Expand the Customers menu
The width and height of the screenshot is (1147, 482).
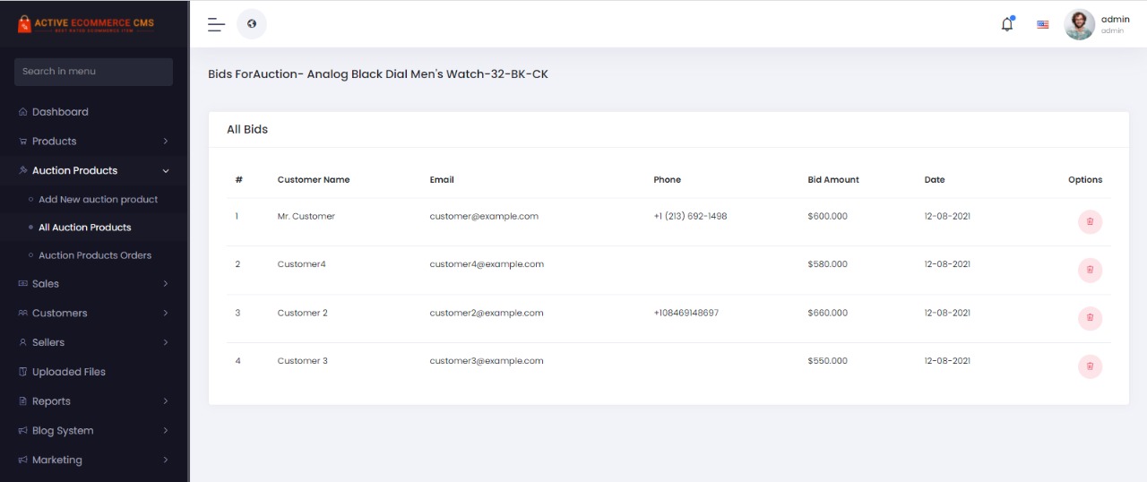[x=93, y=314]
